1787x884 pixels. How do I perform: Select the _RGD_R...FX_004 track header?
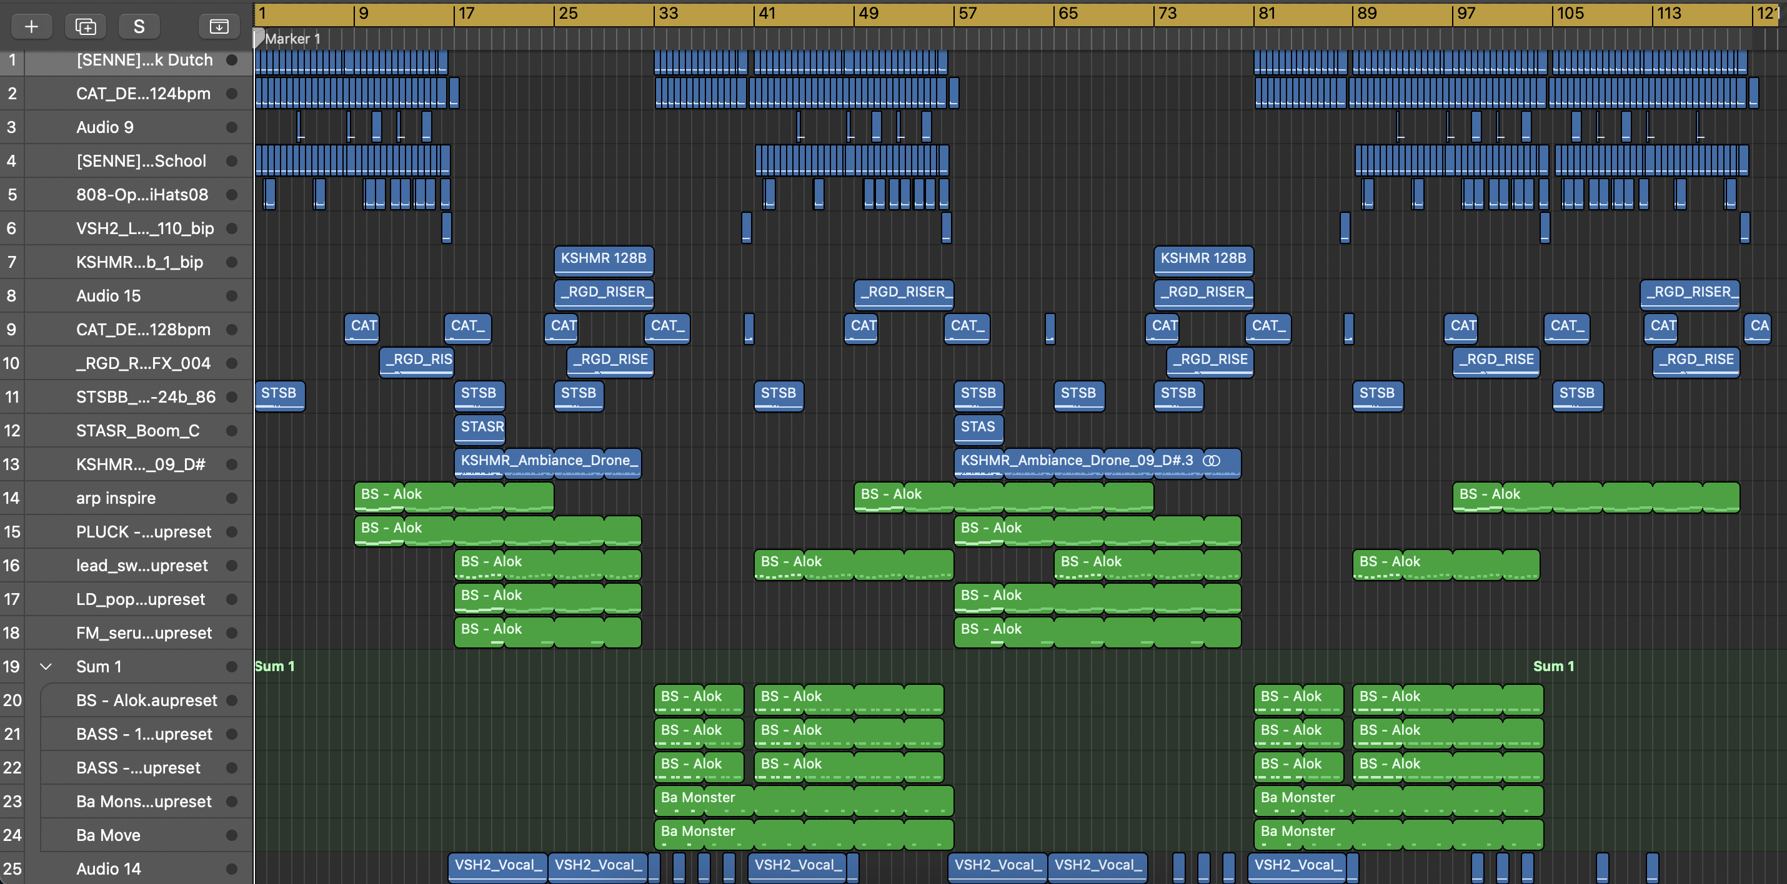click(126, 363)
